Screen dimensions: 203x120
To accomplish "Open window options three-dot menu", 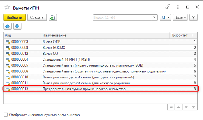I will pos(178,7).
